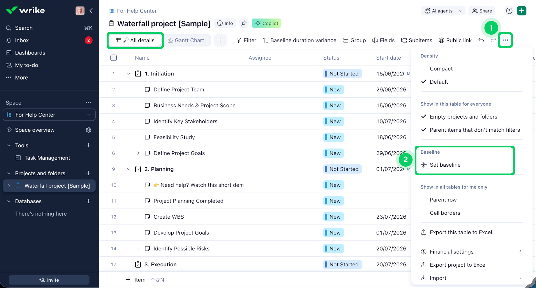Sort by Baseline duration variance
Image resolution: width=536 pixels, height=288 pixels.
pyautogui.click(x=300, y=40)
